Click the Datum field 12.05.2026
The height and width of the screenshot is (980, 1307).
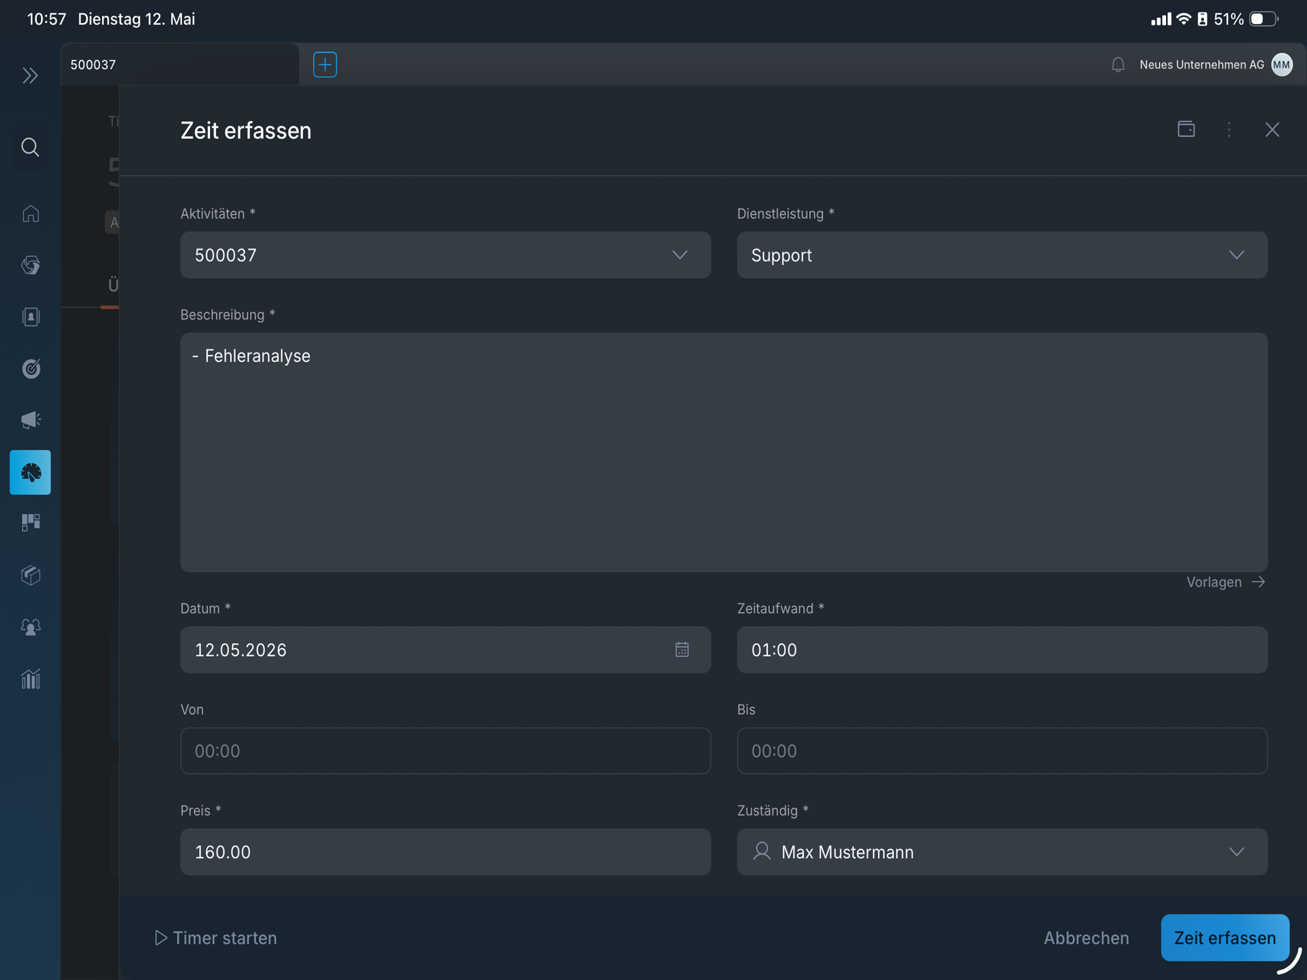445,650
